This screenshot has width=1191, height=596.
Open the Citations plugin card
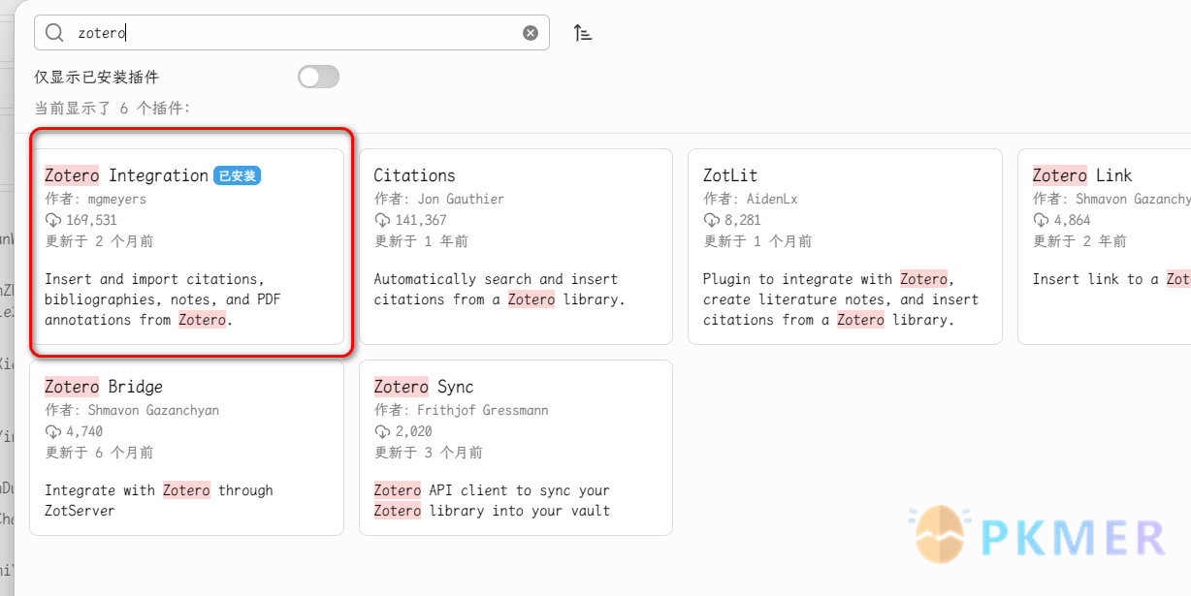click(516, 246)
